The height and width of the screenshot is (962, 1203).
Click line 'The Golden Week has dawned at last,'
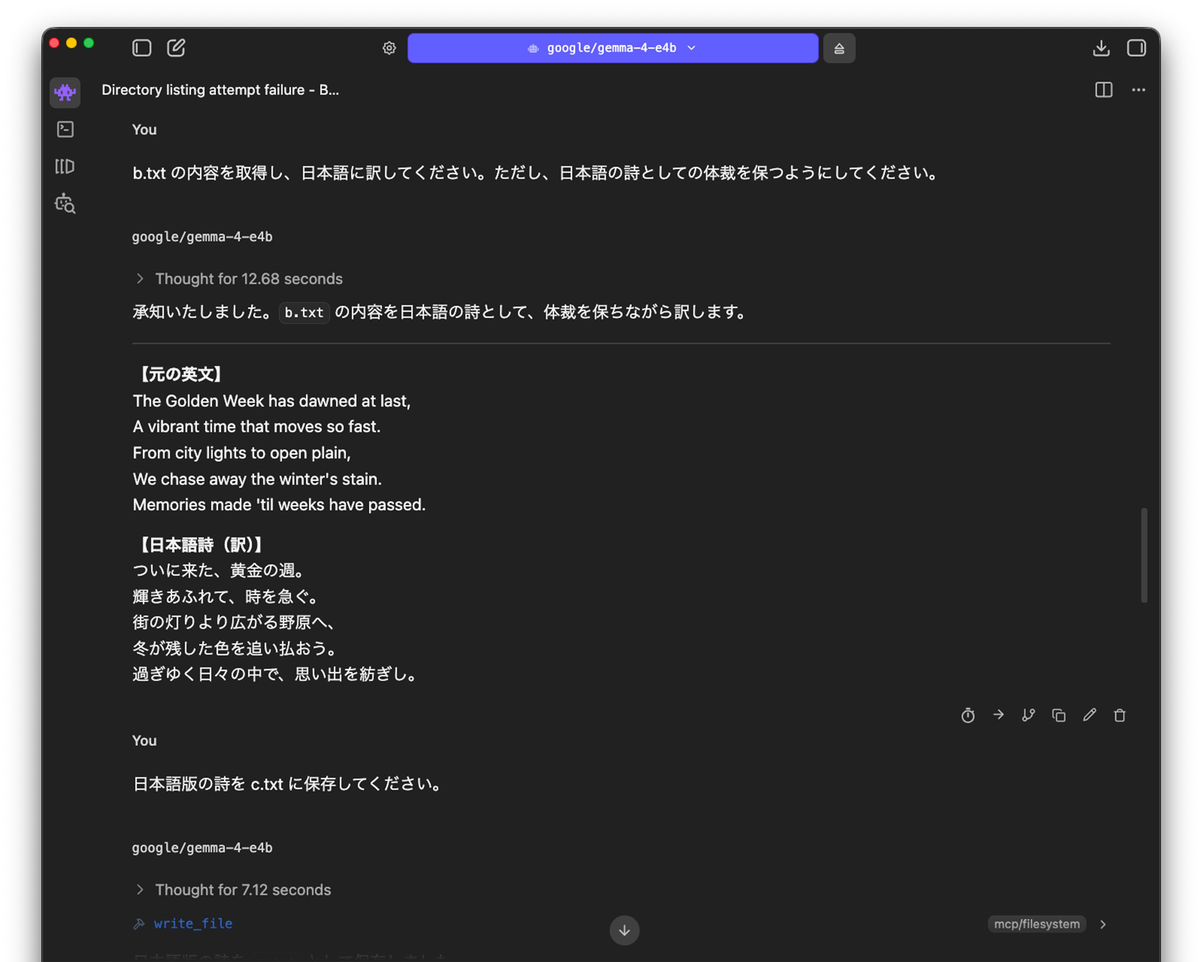tap(272, 401)
